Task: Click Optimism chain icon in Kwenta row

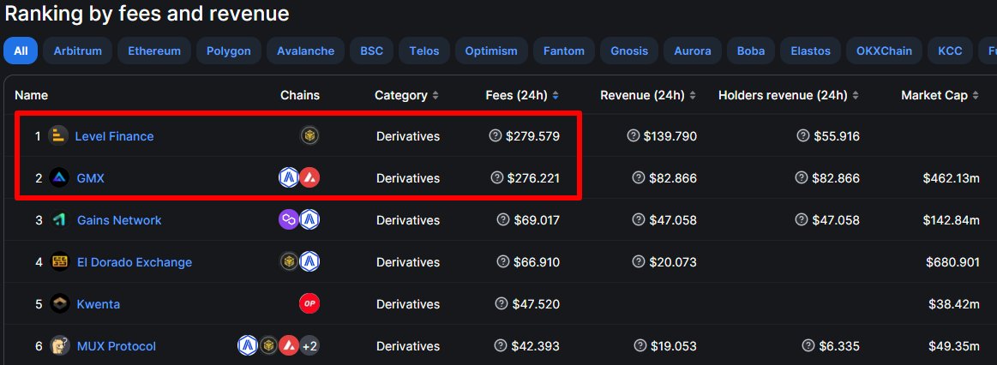Action: (x=309, y=303)
